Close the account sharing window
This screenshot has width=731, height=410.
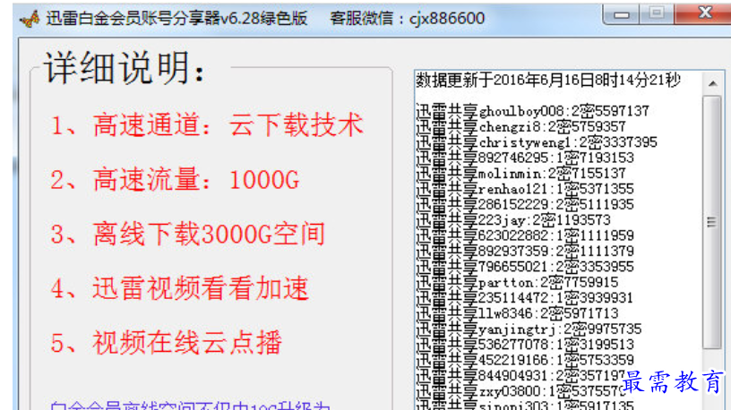pos(703,13)
